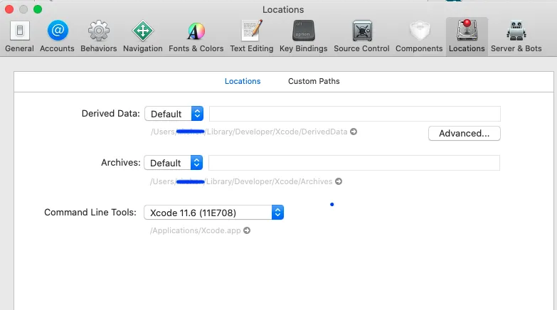This screenshot has width=557, height=310.
Task: Open the Behaviors gear pane
Action: (x=98, y=36)
